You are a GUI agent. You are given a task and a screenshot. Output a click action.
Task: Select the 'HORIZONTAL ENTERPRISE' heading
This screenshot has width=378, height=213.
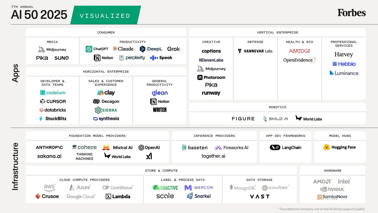tap(106, 72)
